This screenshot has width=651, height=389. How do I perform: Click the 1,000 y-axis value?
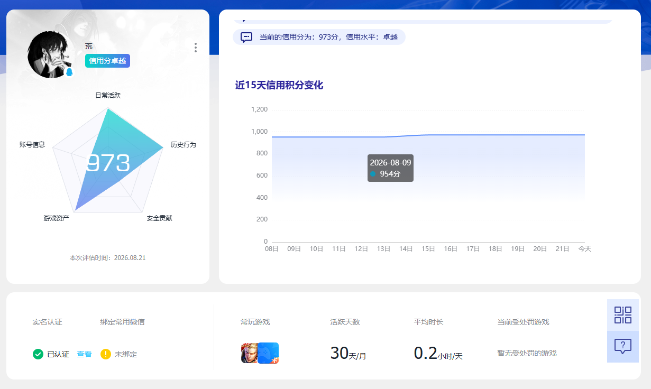[259, 132]
